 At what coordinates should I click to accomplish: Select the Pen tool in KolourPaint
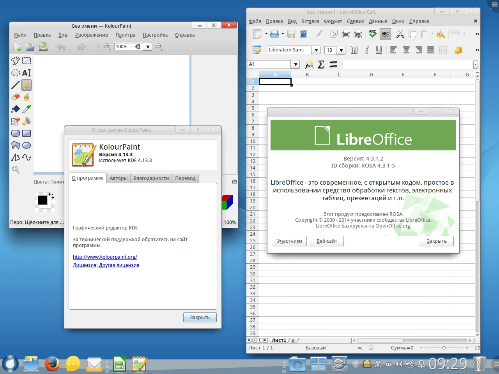27,85
